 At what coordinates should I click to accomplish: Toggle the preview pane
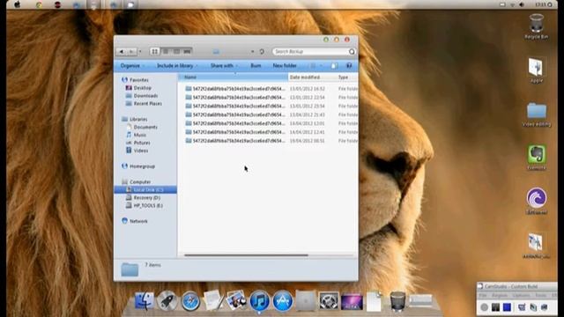tap(334, 66)
